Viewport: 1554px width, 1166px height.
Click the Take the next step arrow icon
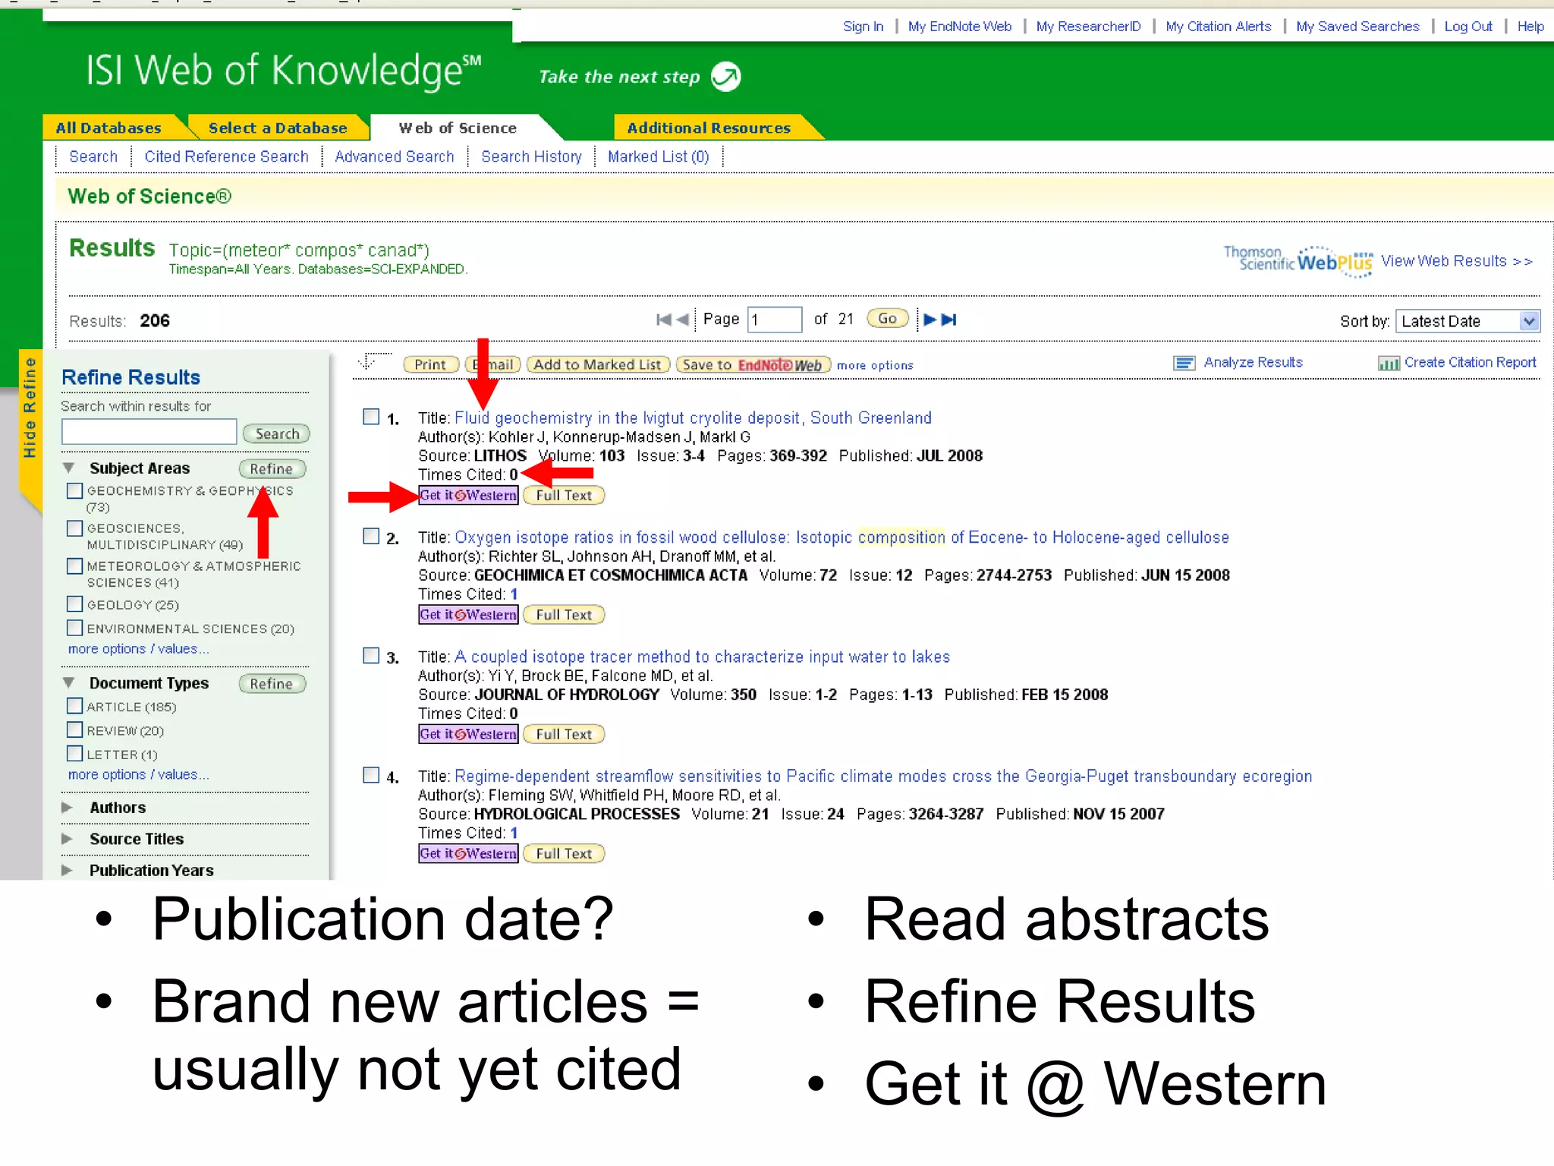726,77
